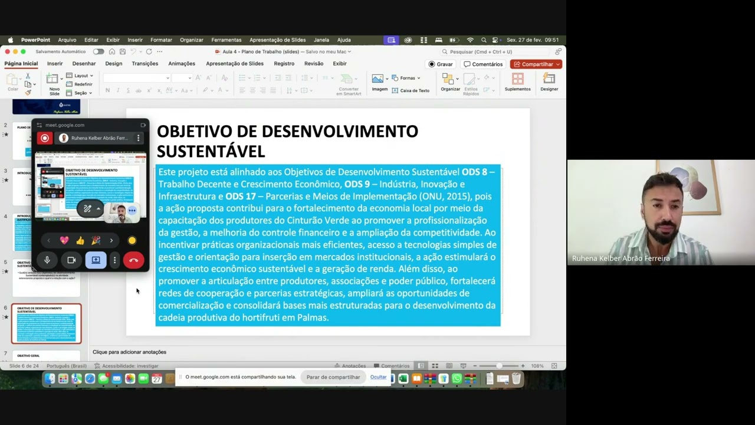The width and height of the screenshot is (755, 425).
Task: Click the Save disk icon in title bar
Action: [x=122, y=52]
